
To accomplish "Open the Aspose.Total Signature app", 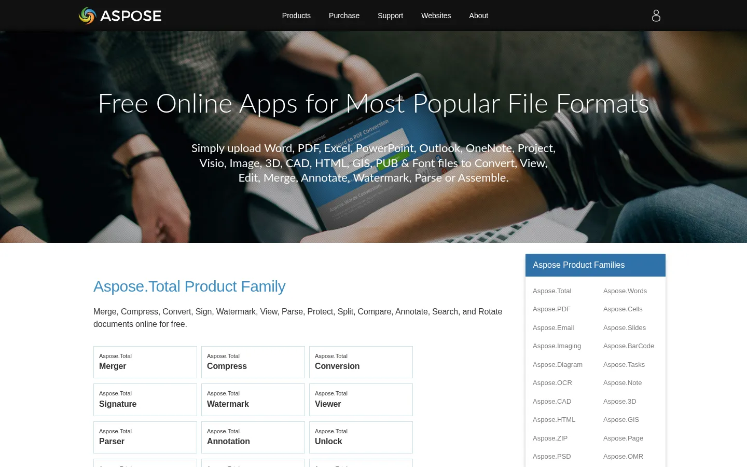I will click(x=145, y=400).
